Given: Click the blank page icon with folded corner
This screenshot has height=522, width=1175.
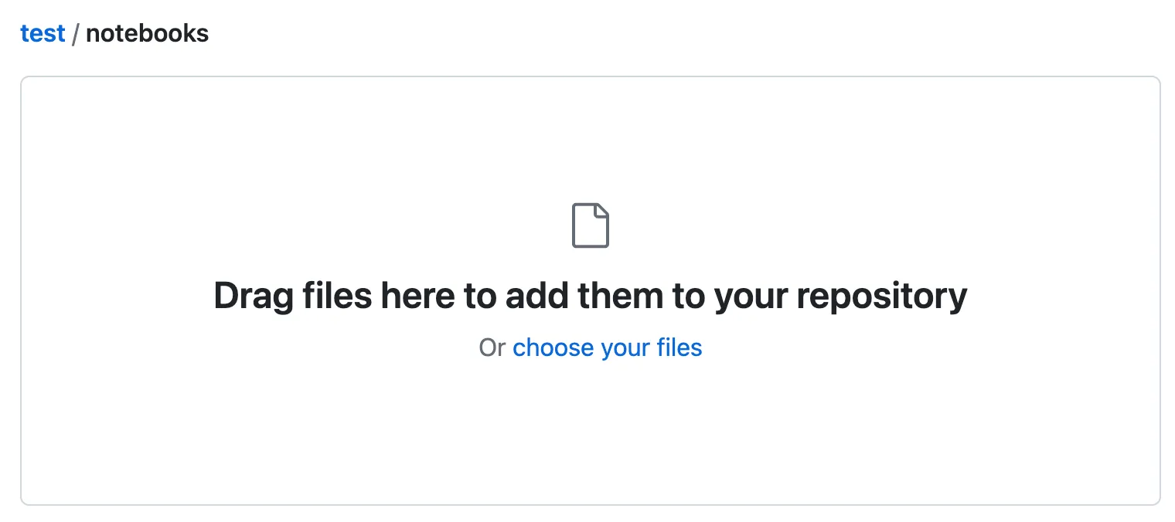Looking at the screenshot, I should coord(590,225).
